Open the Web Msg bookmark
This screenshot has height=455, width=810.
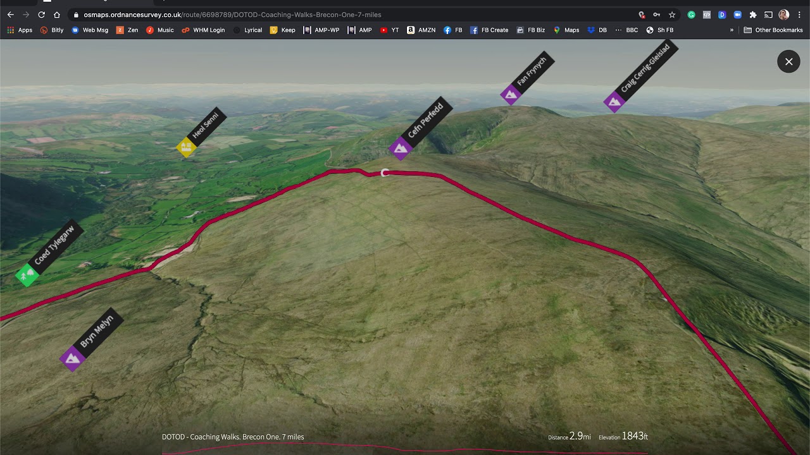point(90,30)
